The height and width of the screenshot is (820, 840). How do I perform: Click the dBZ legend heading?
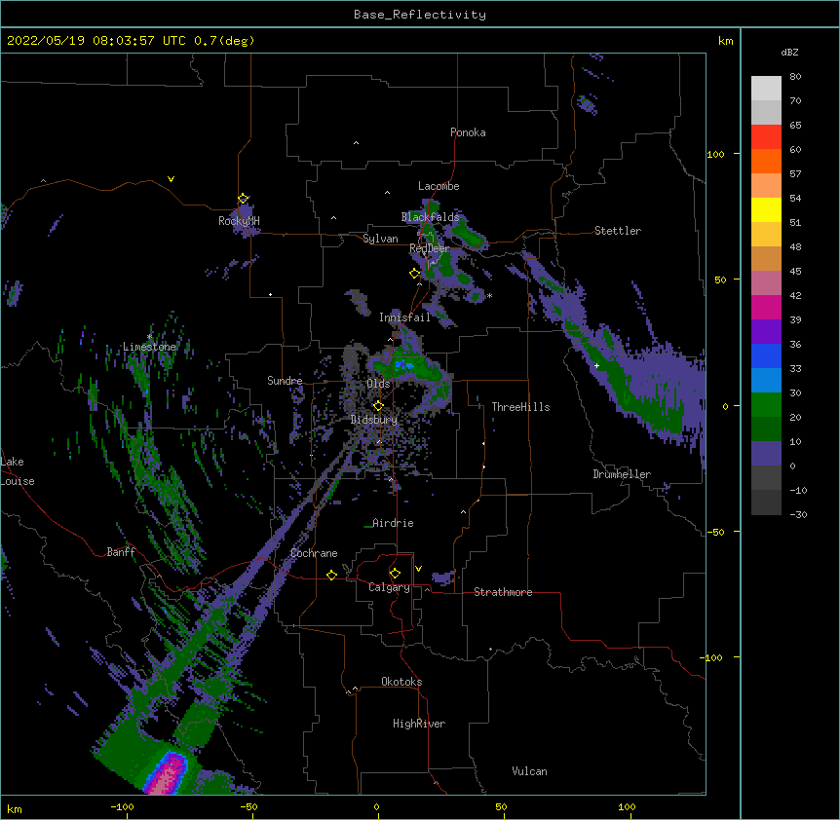click(x=789, y=52)
